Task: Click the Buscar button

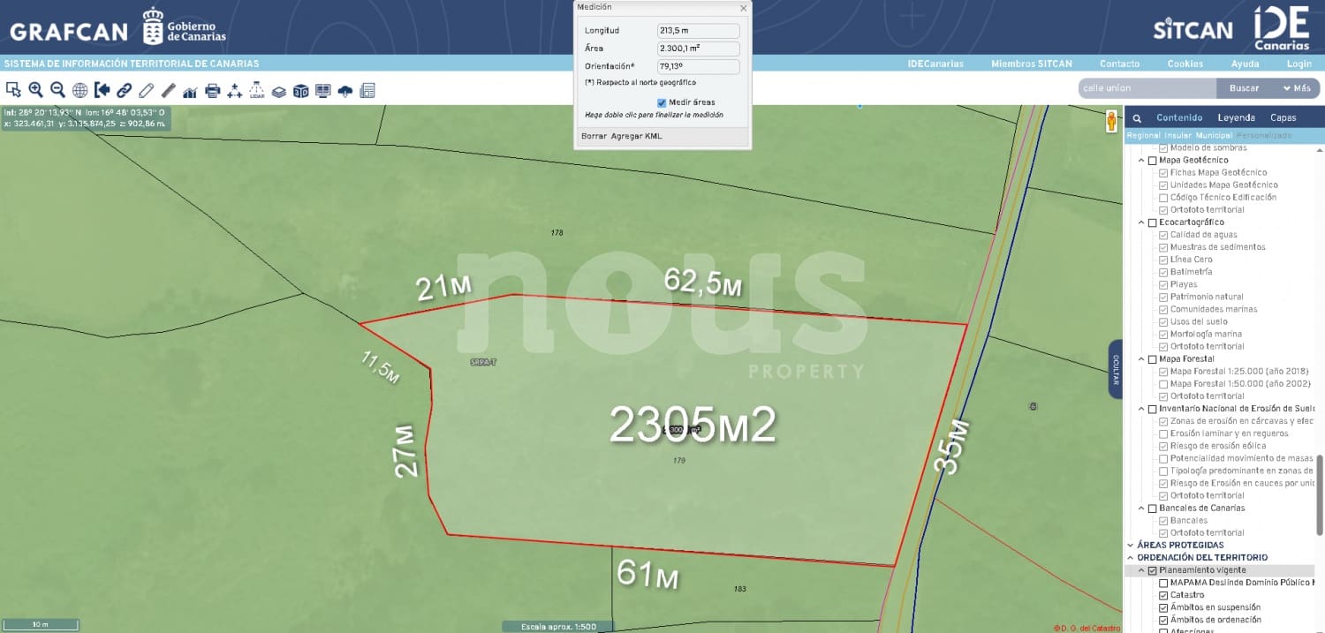Action: 1244,88
